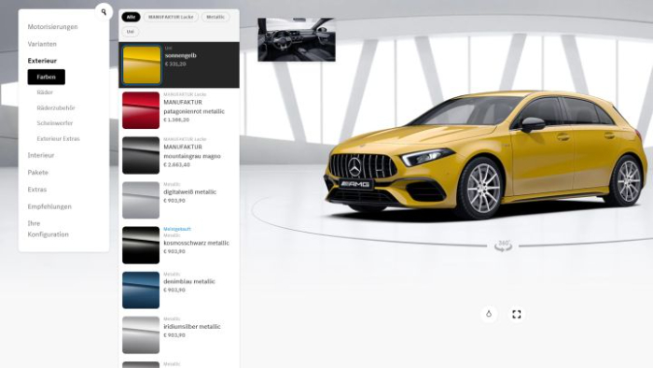Viewport: 653px width, 368px height.
Task: Open the Pakete section
Action: pos(38,172)
